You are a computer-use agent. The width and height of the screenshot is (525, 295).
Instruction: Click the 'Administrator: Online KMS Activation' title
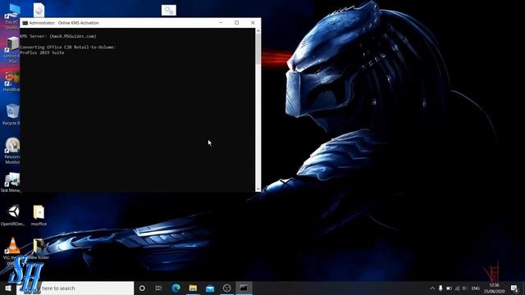tap(64, 23)
